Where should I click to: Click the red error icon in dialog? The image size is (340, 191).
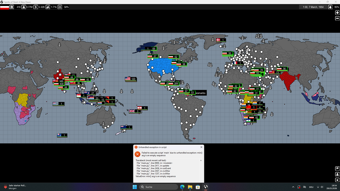click(137, 154)
